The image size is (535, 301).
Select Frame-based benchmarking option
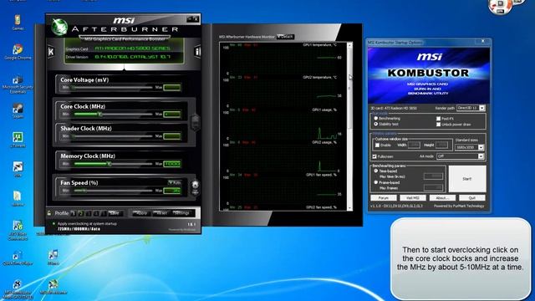pos(375,182)
